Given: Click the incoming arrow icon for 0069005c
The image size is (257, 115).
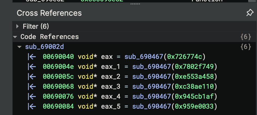Looking at the screenshot, I should pos(32,77).
